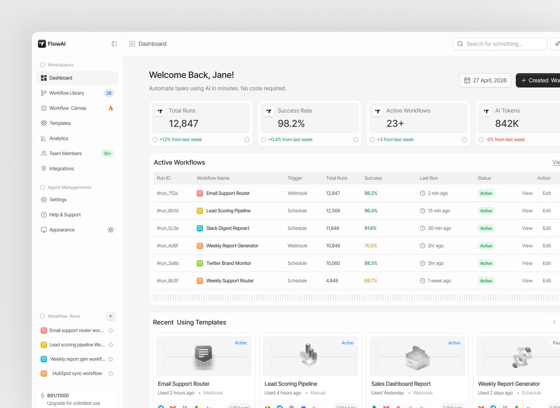
Task: Star the HubSpot sync workflow run
Action: pyautogui.click(x=111, y=374)
